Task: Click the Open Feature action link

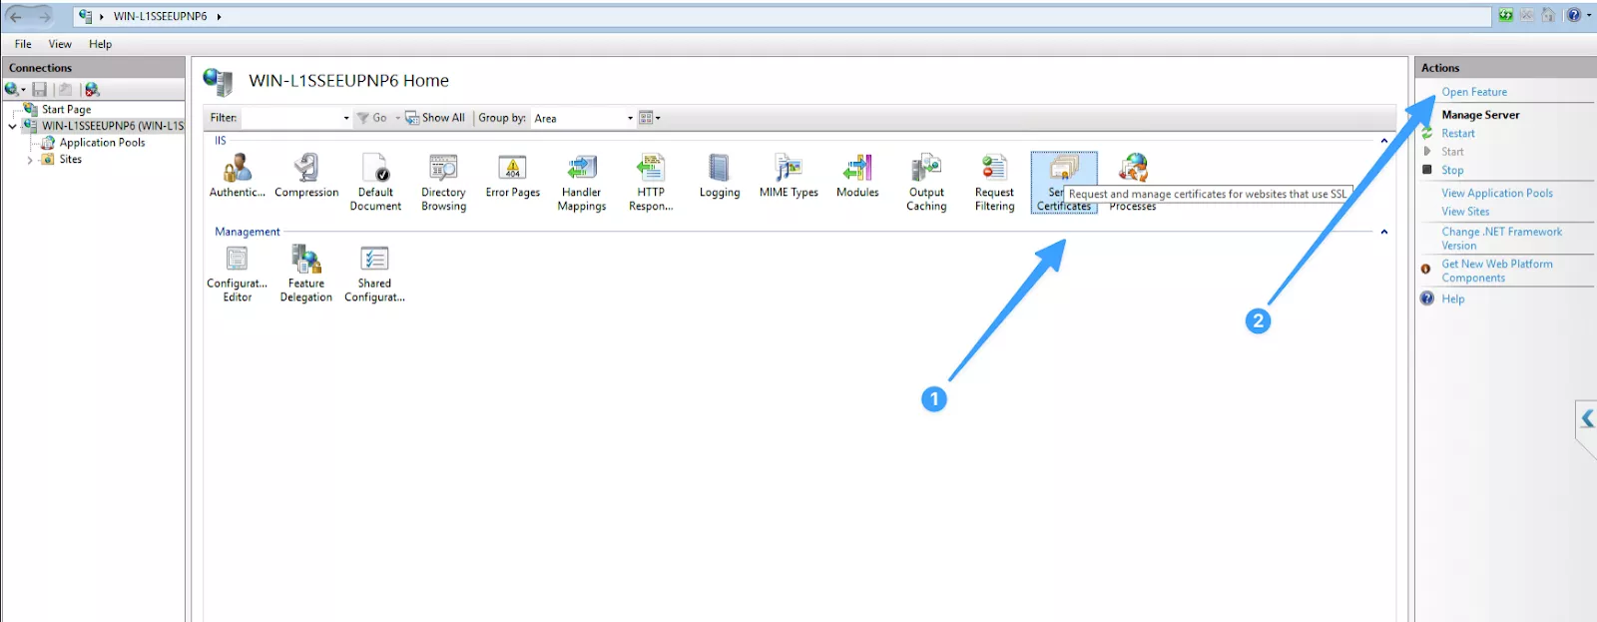Action: point(1473,92)
